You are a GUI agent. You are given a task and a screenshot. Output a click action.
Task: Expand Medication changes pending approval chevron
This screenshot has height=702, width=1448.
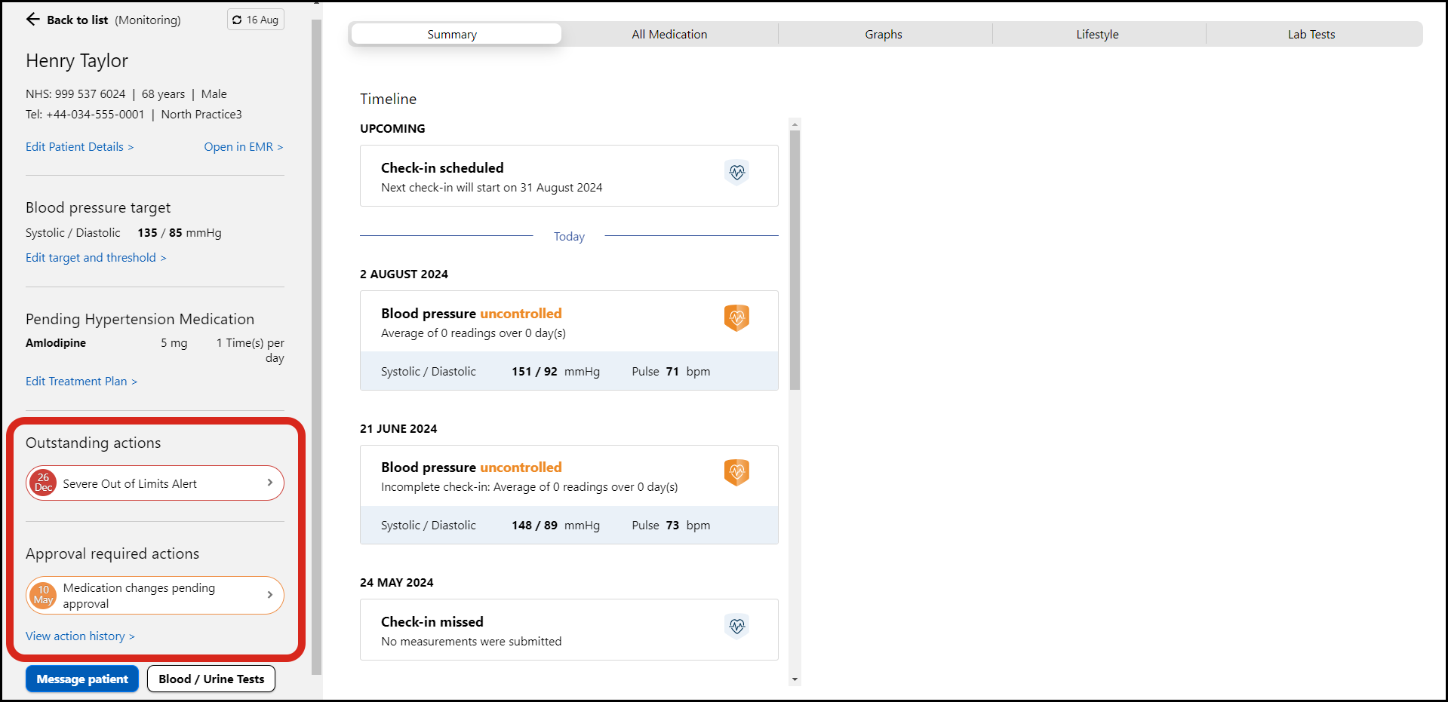(269, 595)
